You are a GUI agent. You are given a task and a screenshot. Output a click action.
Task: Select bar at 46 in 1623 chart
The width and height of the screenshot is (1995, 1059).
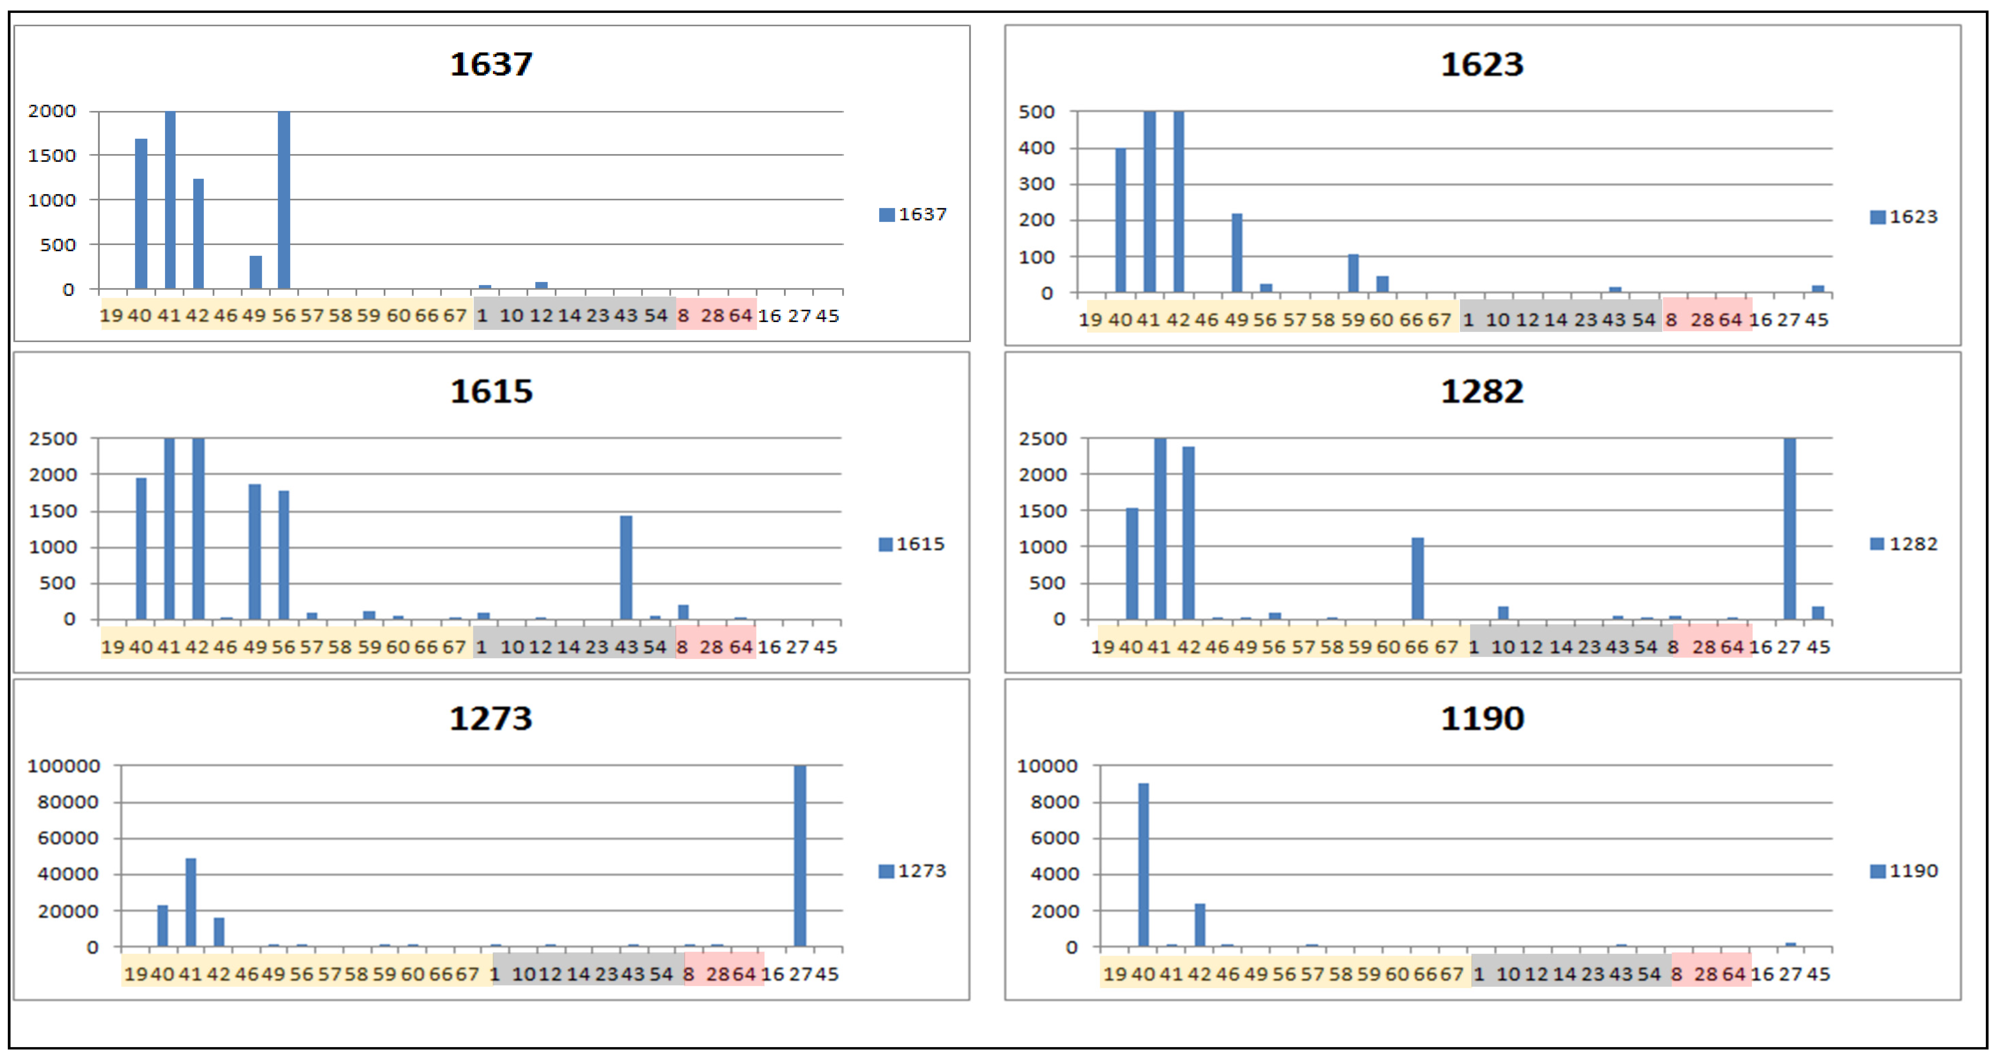click(x=1237, y=253)
